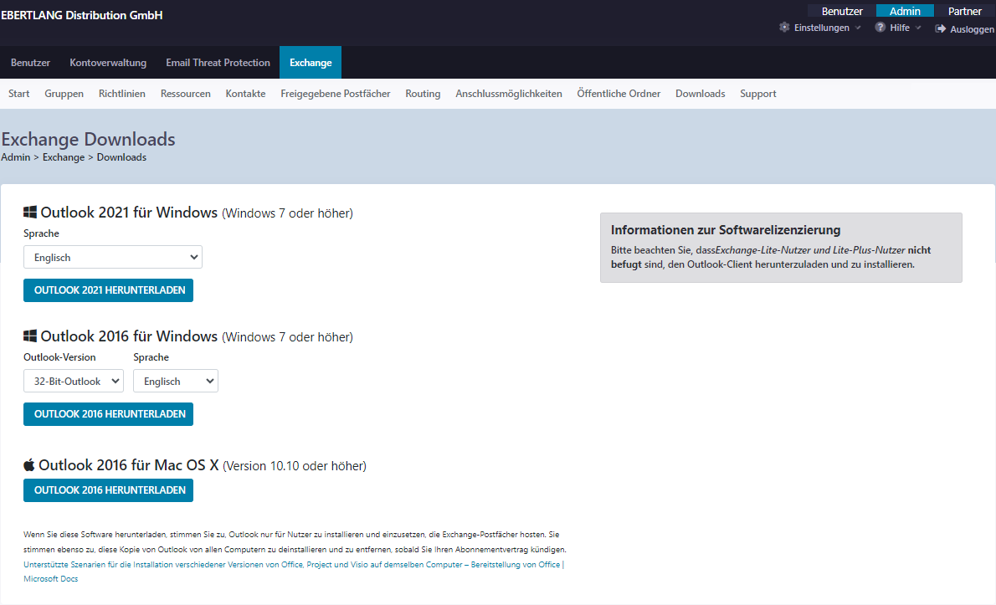This screenshot has width=996, height=605.
Task: Open the Support submenu item
Action: coord(757,94)
